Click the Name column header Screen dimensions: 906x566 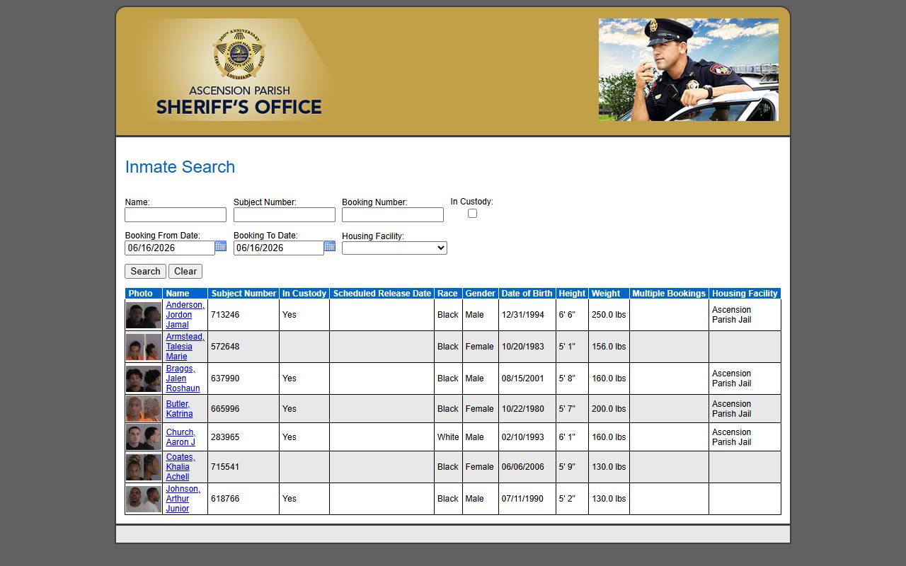185,293
